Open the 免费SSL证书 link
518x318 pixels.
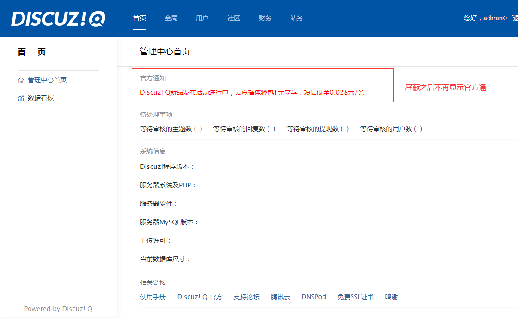coord(355,297)
